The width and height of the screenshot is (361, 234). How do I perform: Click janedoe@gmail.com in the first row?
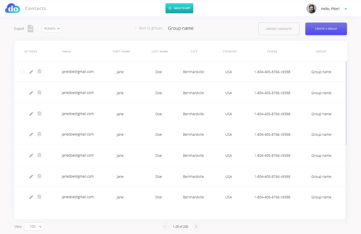pyautogui.click(x=78, y=72)
